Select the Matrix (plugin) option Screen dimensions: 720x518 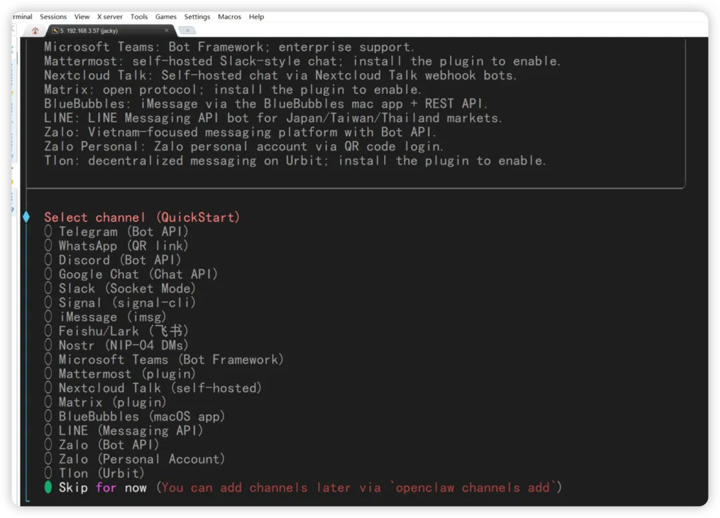105,402
